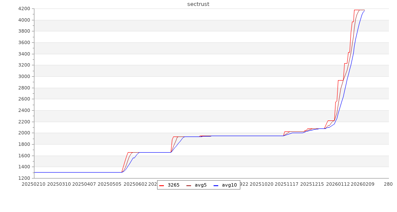Image resolution: width=397 pixels, height=212 pixels.
Task: Select the 20260112 date axis label
Action: (338, 184)
